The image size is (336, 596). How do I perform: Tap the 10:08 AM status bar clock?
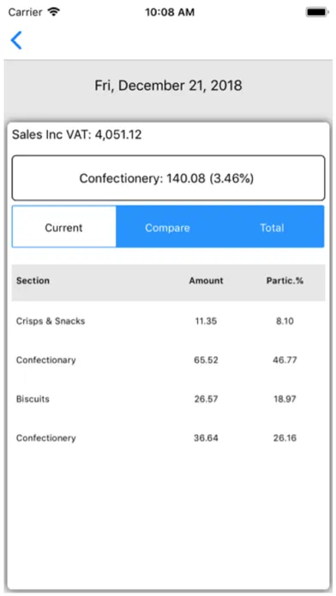click(170, 12)
